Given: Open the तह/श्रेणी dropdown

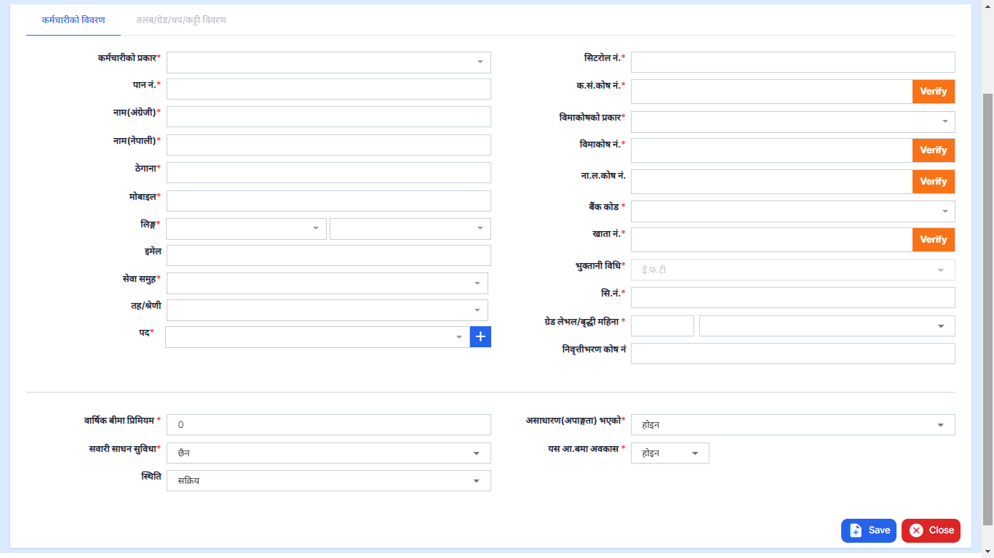Looking at the screenshot, I should pyautogui.click(x=327, y=310).
